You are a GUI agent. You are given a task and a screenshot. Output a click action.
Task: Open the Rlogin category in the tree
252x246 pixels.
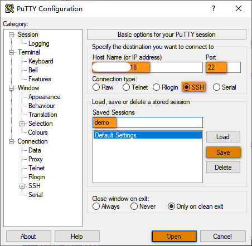[x=36, y=177]
